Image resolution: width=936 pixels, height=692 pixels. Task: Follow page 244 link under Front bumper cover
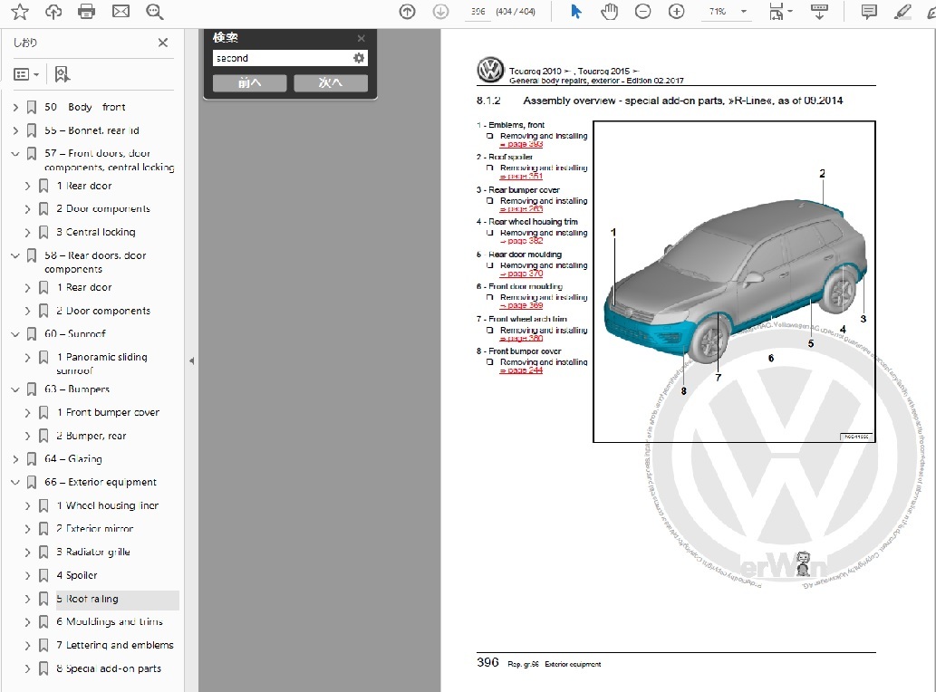click(521, 370)
